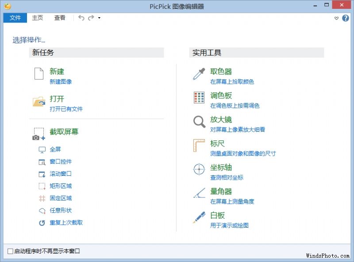Launch the 放大镜 tool link
Viewport: 354px width, 262px height.
click(221, 119)
